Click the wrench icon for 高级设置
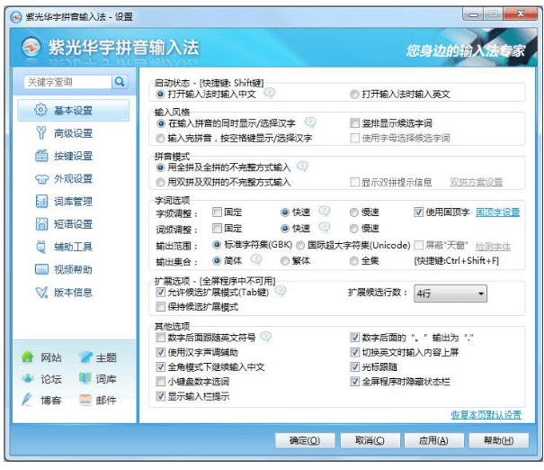This screenshot has width=544, height=470. click(41, 132)
